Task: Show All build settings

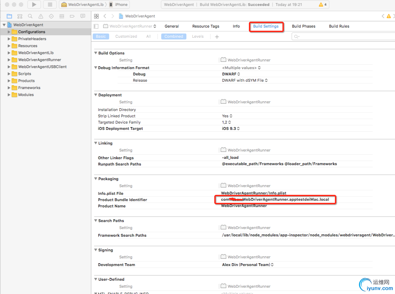Action: click(149, 37)
